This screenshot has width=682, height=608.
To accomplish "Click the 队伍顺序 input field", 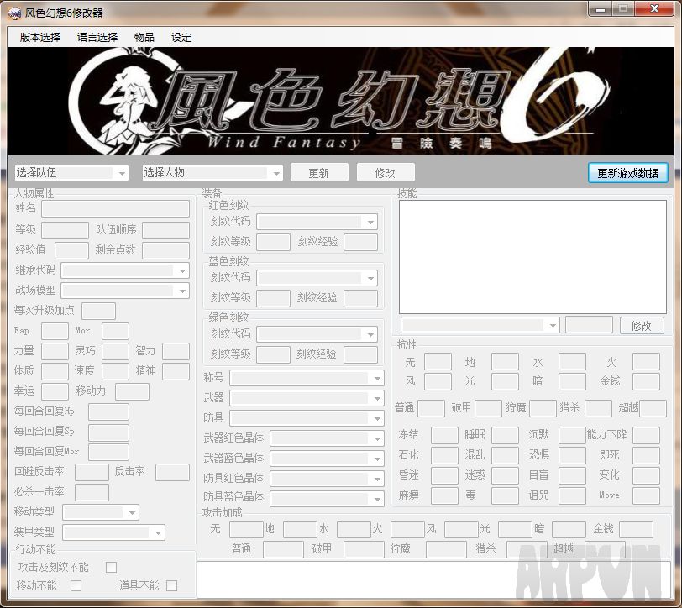I will (165, 230).
